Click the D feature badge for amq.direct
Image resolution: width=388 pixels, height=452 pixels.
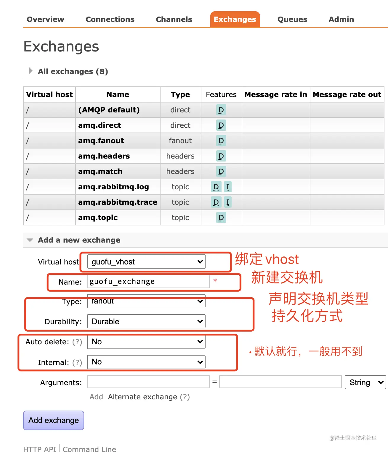[221, 125]
